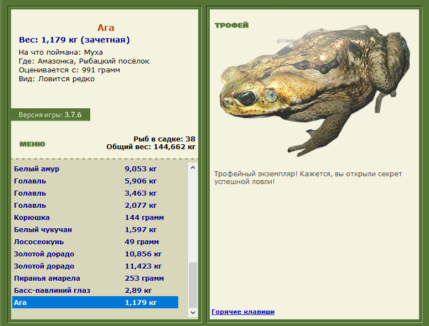Click the Рыб в садке: 38 text

pos(164,139)
